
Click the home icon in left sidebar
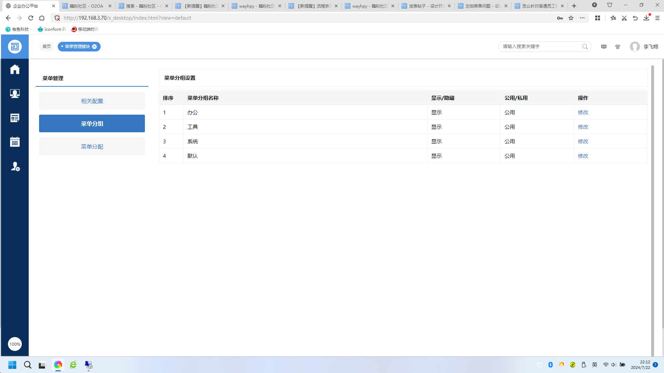(x=15, y=69)
